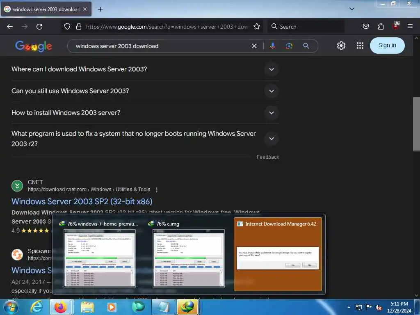Viewport: 420px width, 315px height.
Task: Open more options for the CNET result
Action: [157, 189]
